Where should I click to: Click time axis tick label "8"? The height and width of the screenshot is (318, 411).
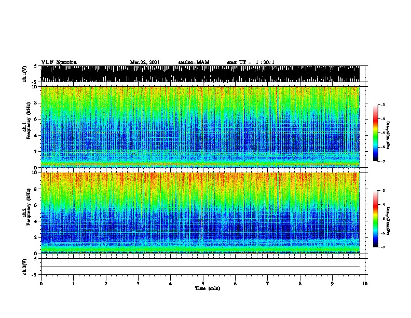(x=300, y=284)
